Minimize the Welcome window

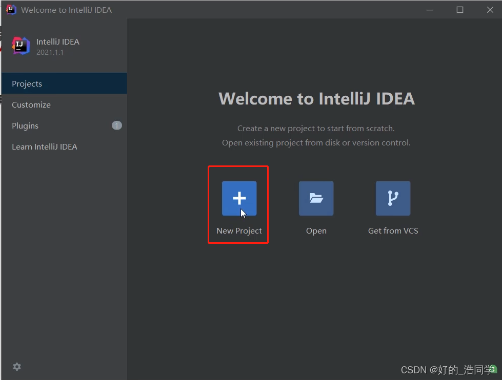click(x=430, y=10)
